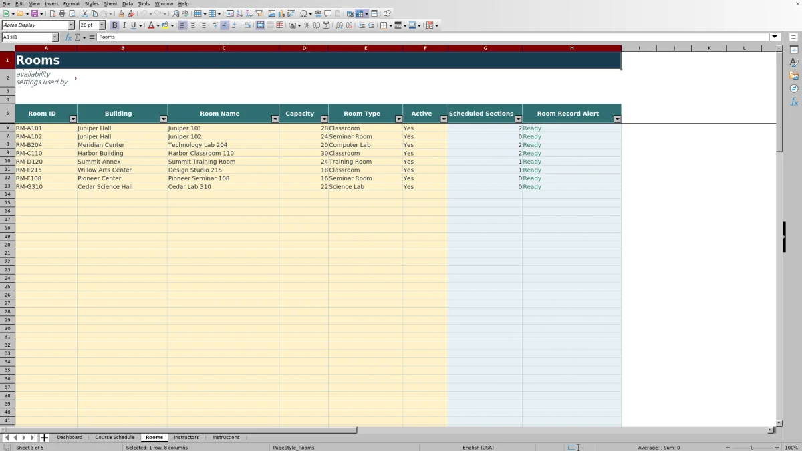Click the Insert Comment icon
Image resolution: width=802 pixels, height=451 pixels.
point(327,13)
